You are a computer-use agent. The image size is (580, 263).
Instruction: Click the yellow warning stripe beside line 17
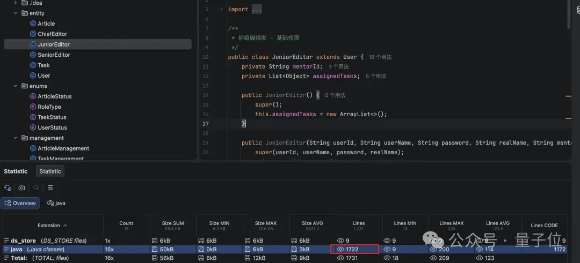pos(568,118)
